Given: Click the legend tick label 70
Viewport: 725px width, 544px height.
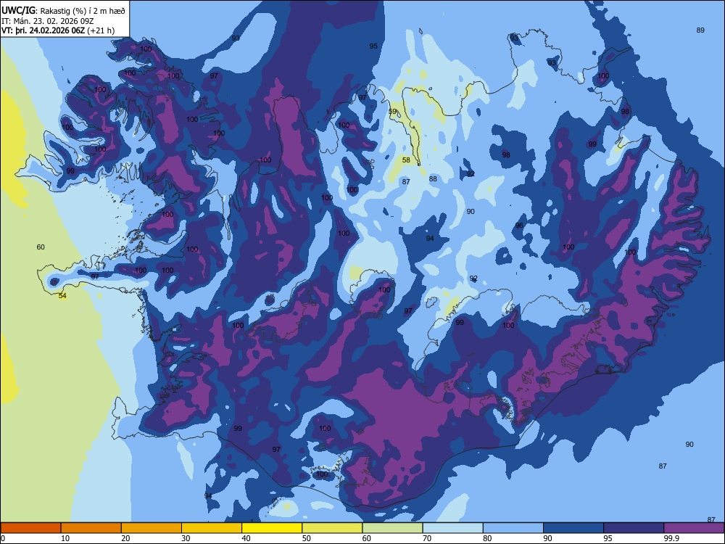Looking at the screenshot, I should [x=427, y=538].
